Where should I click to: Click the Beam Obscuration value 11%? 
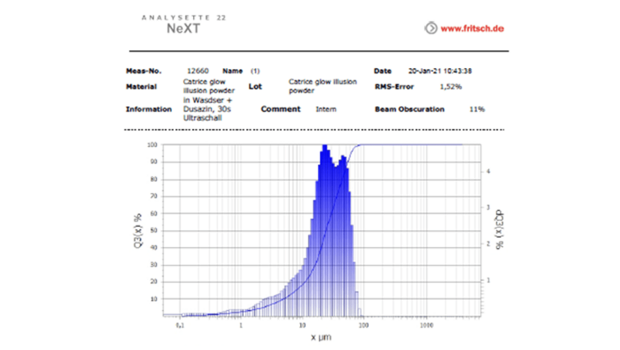pyautogui.click(x=477, y=109)
